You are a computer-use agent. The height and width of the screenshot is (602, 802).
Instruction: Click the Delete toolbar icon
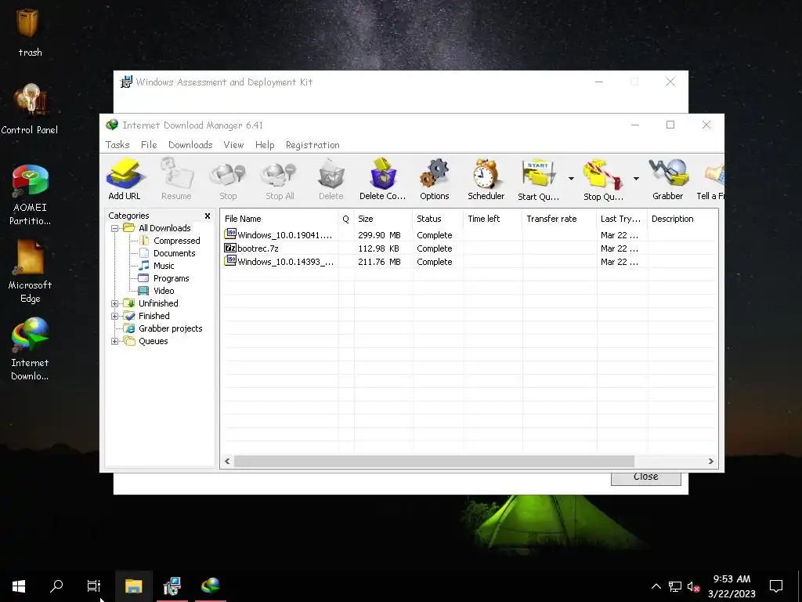[x=331, y=180]
